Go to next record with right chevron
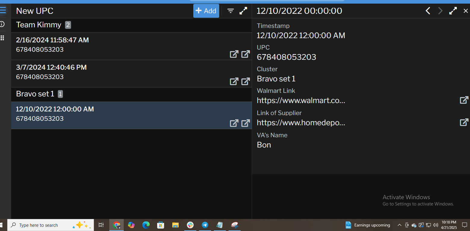Viewport: 470px width, 231px height. coord(440,11)
